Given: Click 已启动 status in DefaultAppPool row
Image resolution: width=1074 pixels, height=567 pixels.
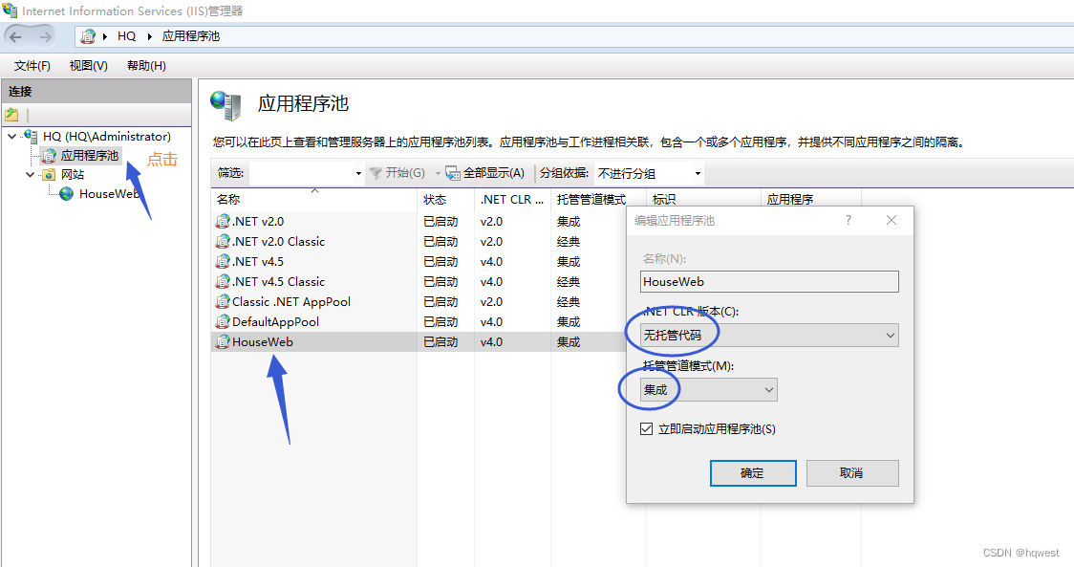Looking at the screenshot, I should (x=440, y=321).
